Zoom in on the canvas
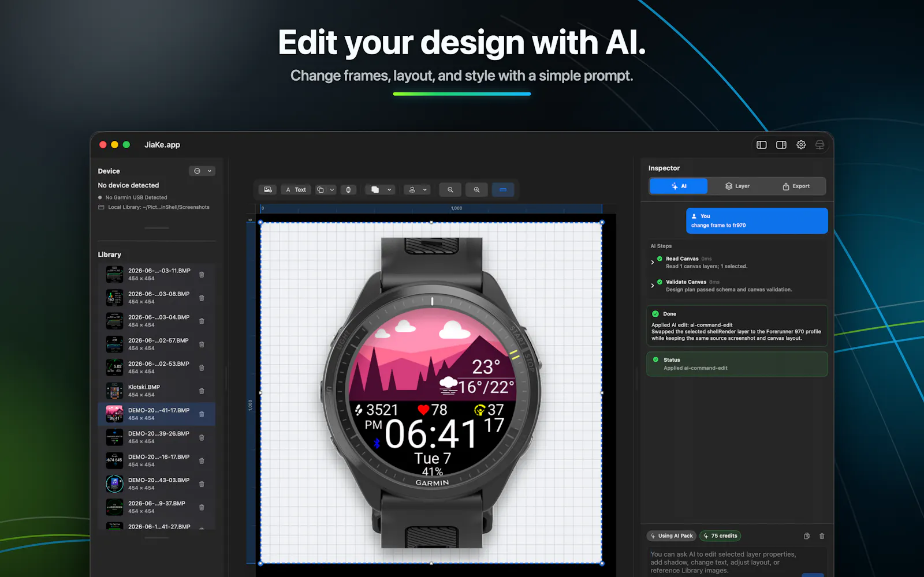Screen dimensions: 924x577 pyautogui.click(x=476, y=190)
